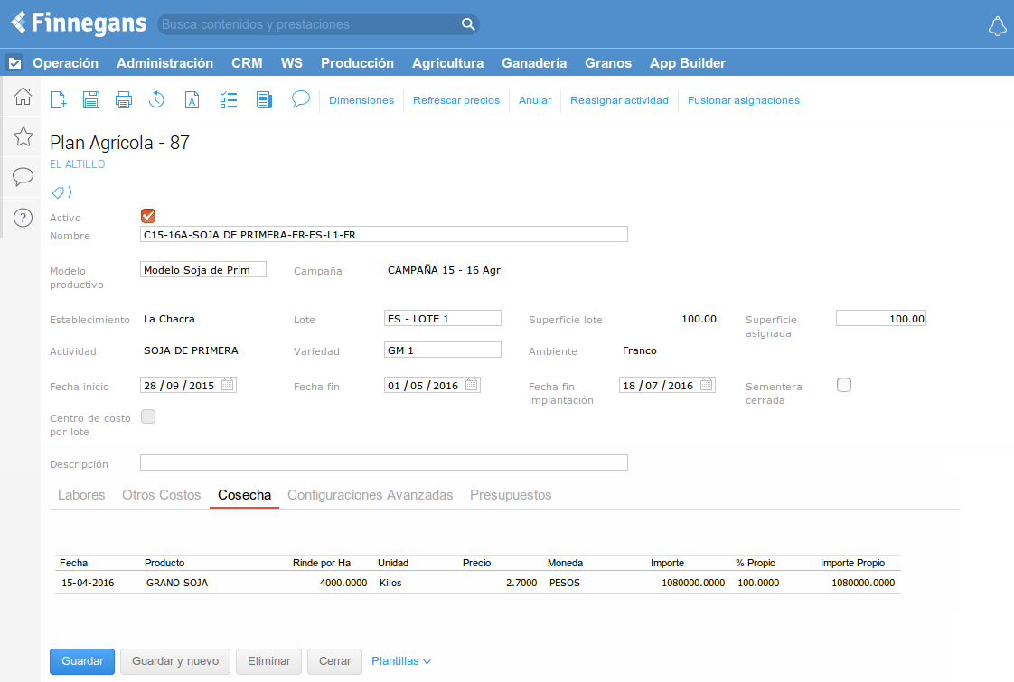Expand the Plantillas dropdown
Viewport: 1014px width, 682px height.
tap(401, 661)
